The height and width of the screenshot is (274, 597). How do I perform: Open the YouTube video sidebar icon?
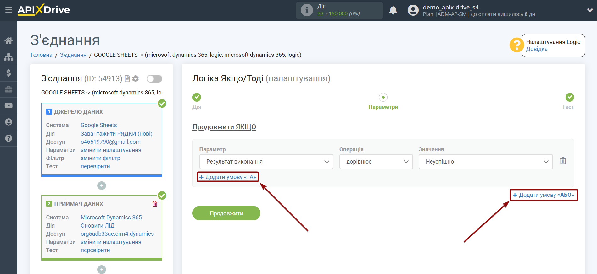8,106
